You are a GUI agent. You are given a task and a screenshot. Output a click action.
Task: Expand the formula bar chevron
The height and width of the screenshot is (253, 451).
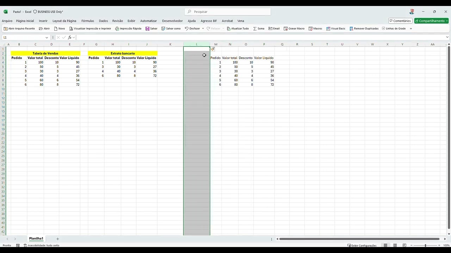tap(447, 37)
